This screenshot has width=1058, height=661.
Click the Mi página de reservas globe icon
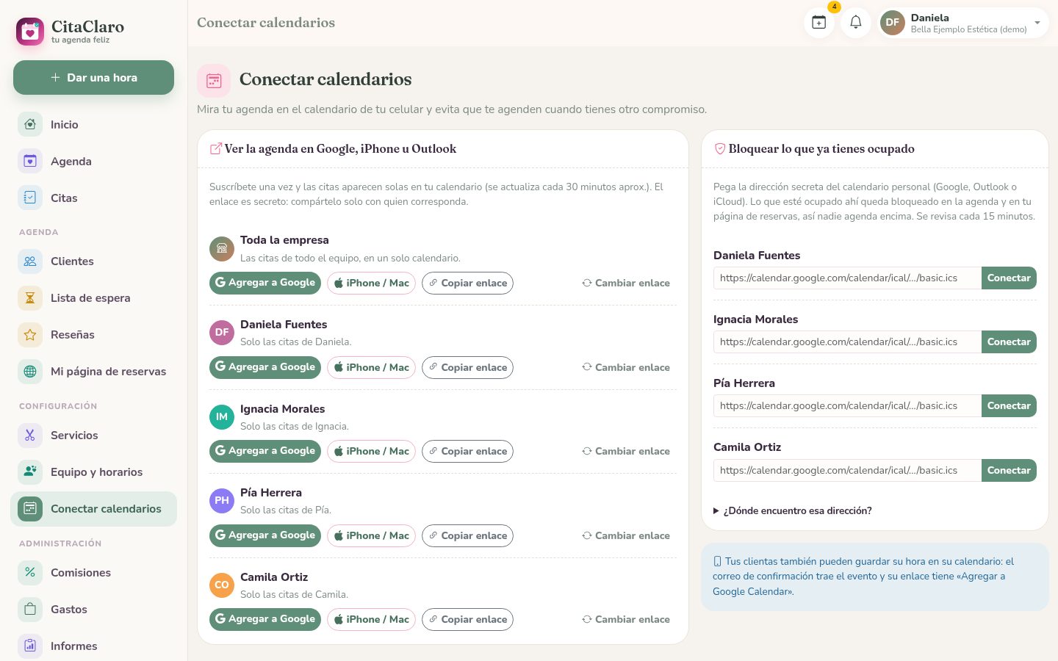[30, 371]
